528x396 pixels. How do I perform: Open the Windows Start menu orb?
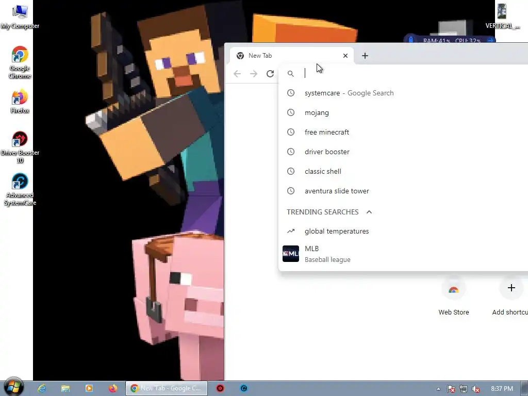coord(13,387)
